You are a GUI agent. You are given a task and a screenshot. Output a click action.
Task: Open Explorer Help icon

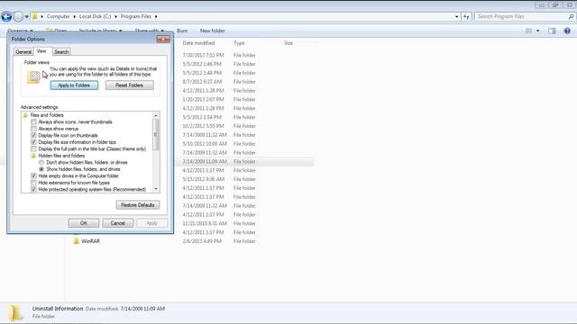(567, 31)
